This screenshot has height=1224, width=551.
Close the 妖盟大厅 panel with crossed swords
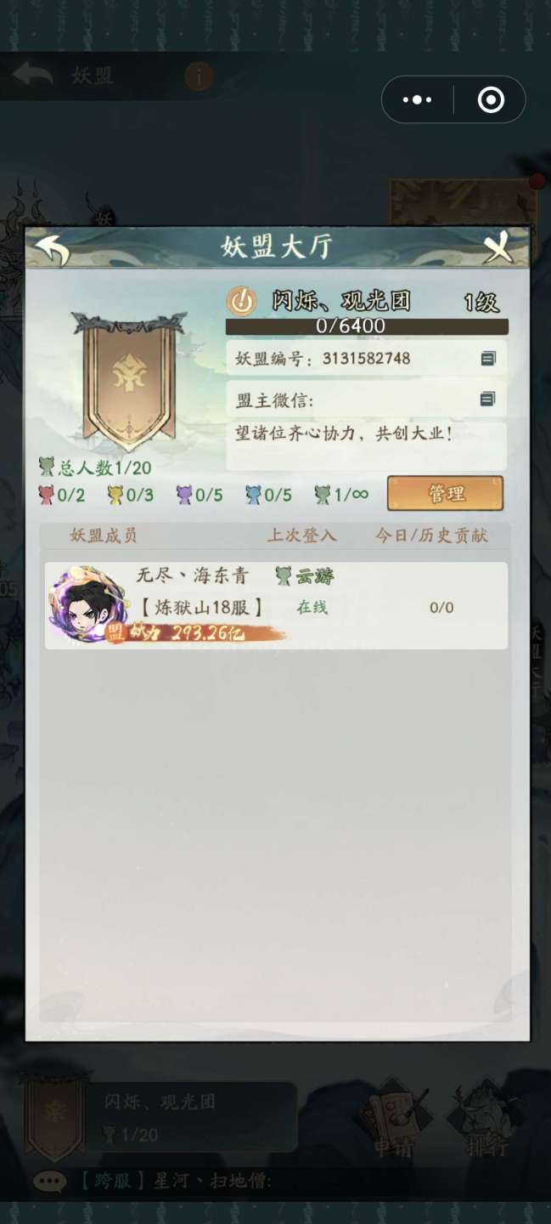click(x=500, y=248)
